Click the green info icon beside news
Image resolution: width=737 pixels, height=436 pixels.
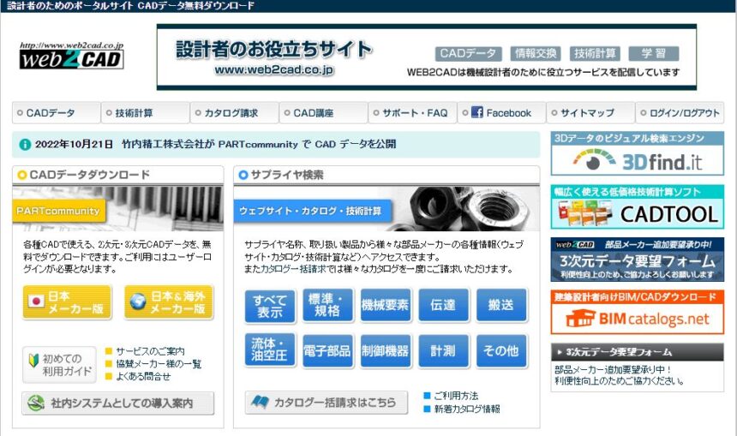[x=25, y=144]
